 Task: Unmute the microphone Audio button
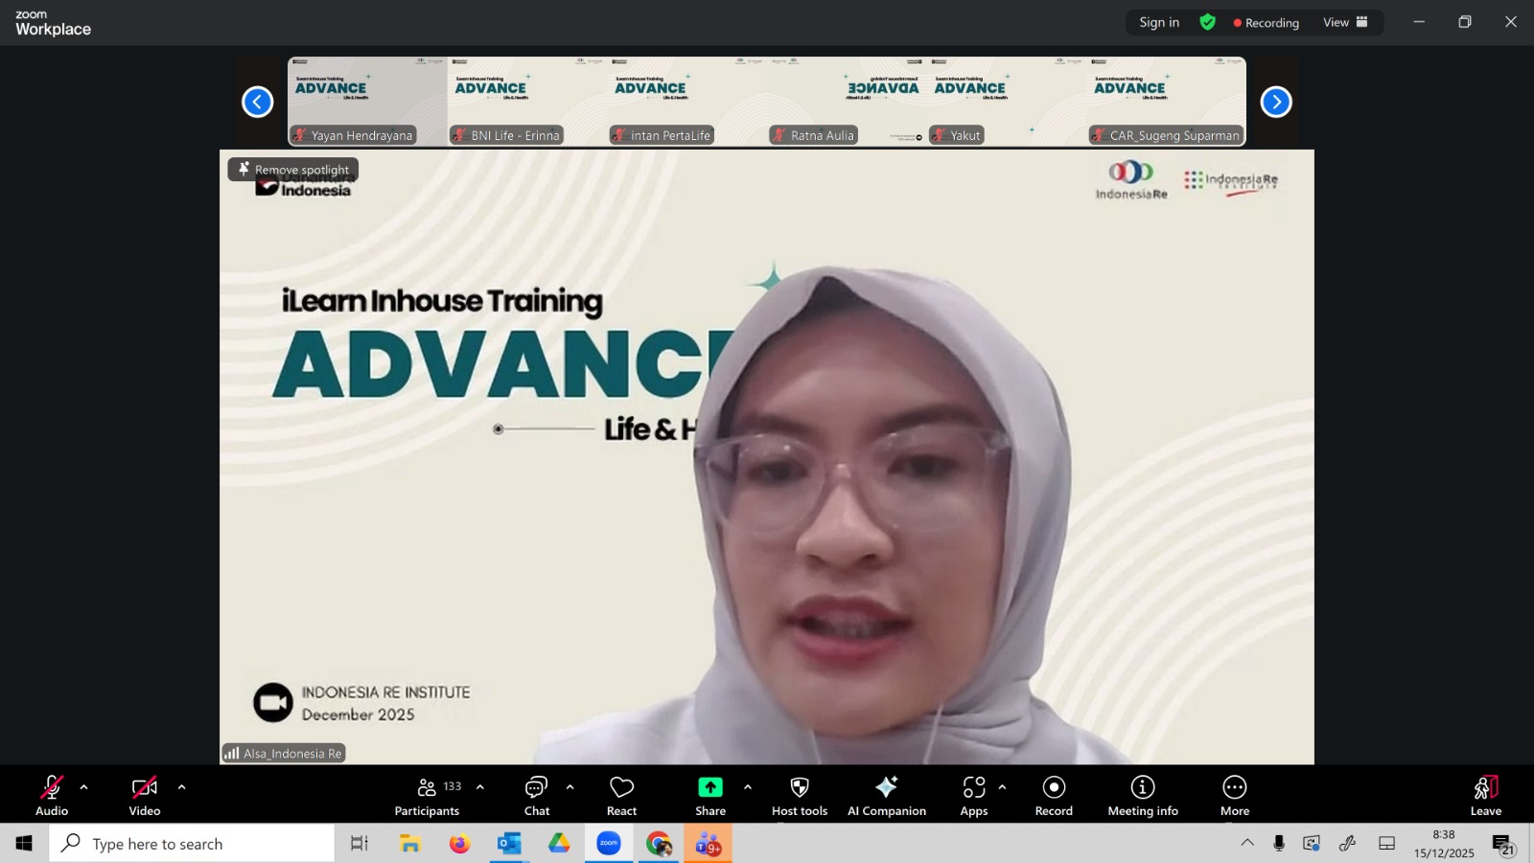click(x=52, y=796)
